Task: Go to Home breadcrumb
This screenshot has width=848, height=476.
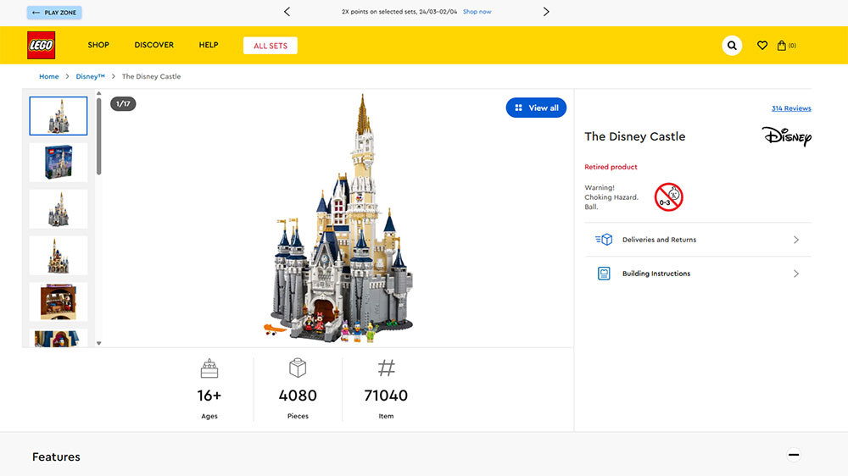Action: click(x=48, y=76)
